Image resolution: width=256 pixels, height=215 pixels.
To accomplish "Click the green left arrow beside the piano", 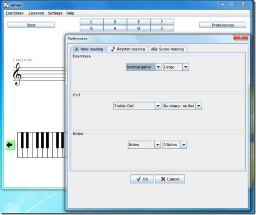I will tap(10, 145).
